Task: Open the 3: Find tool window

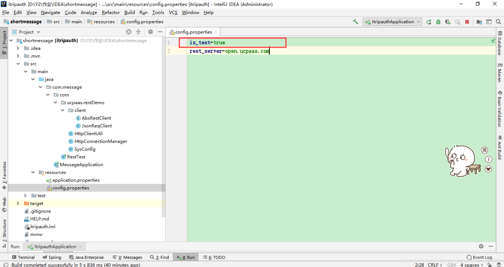Action: pyautogui.click(x=160, y=257)
